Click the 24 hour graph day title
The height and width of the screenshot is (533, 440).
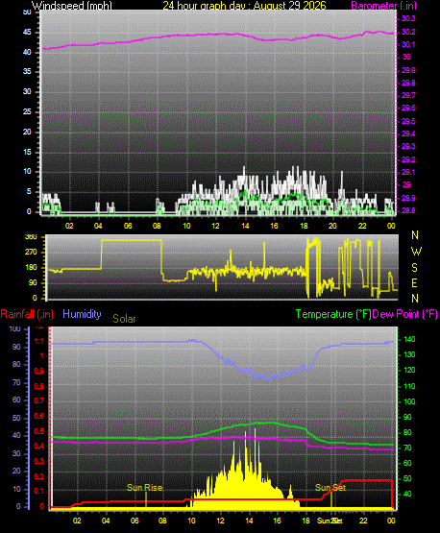pos(244,6)
